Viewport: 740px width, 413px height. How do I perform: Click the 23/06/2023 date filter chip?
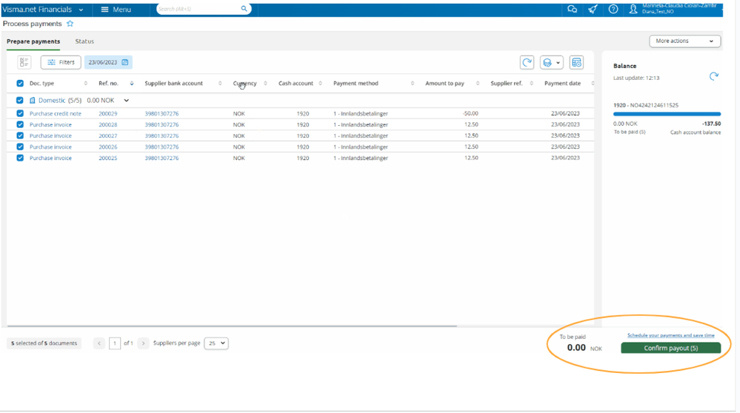[108, 62]
